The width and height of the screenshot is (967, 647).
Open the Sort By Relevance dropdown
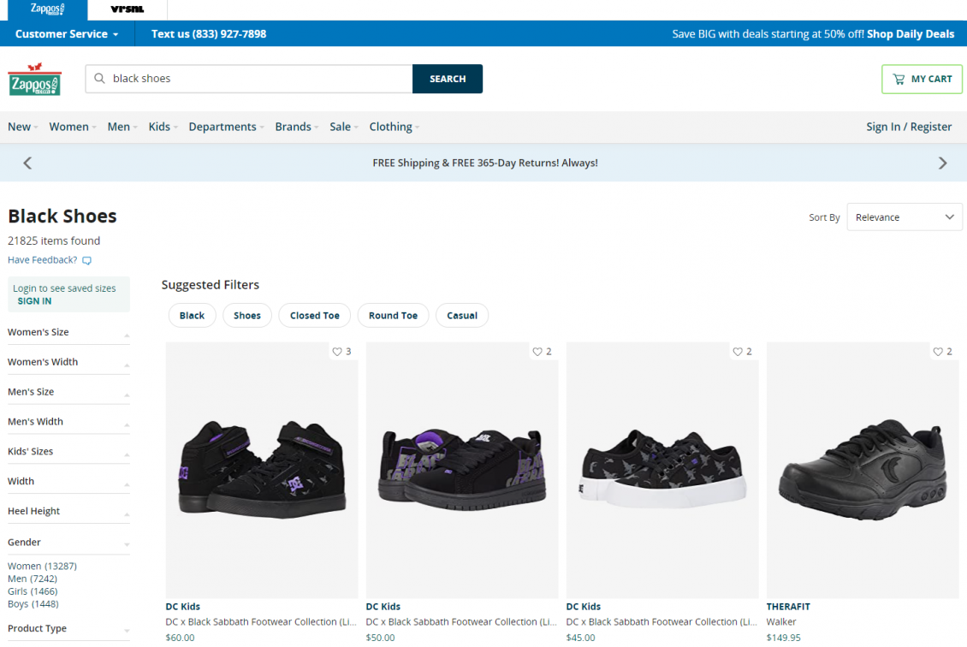pos(904,217)
